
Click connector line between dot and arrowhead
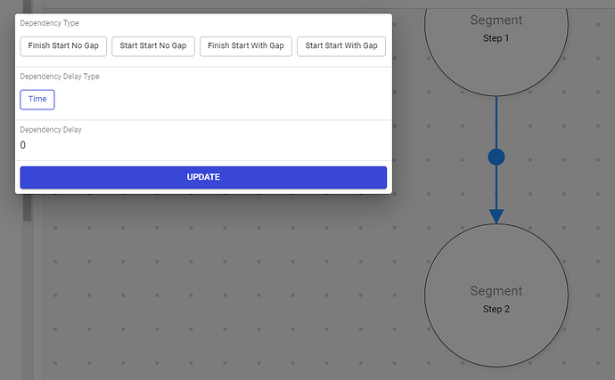click(496, 187)
